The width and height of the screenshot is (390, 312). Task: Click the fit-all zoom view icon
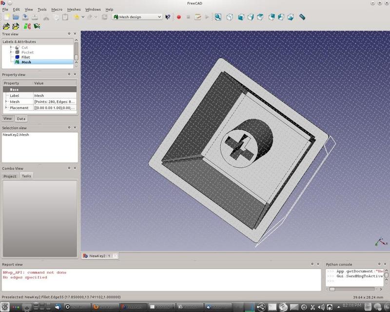pos(218,17)
